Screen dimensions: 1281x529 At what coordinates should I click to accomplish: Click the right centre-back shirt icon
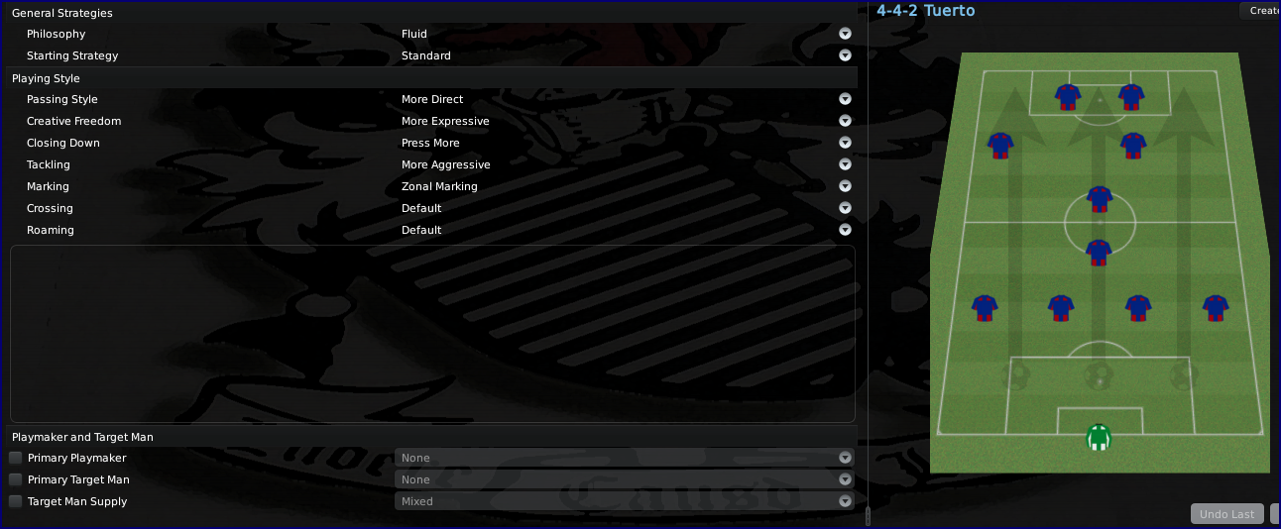(1137, 308)
